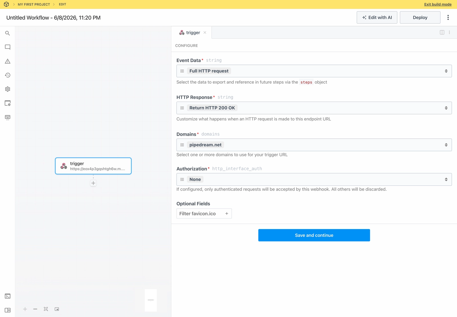Toggle split panel layout icon

coord(442,33)
